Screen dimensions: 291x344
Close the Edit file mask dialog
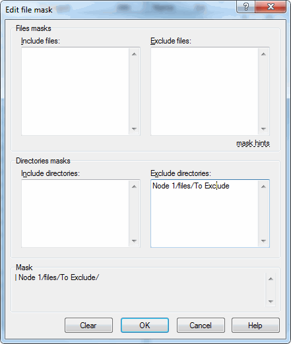point(271,7)
